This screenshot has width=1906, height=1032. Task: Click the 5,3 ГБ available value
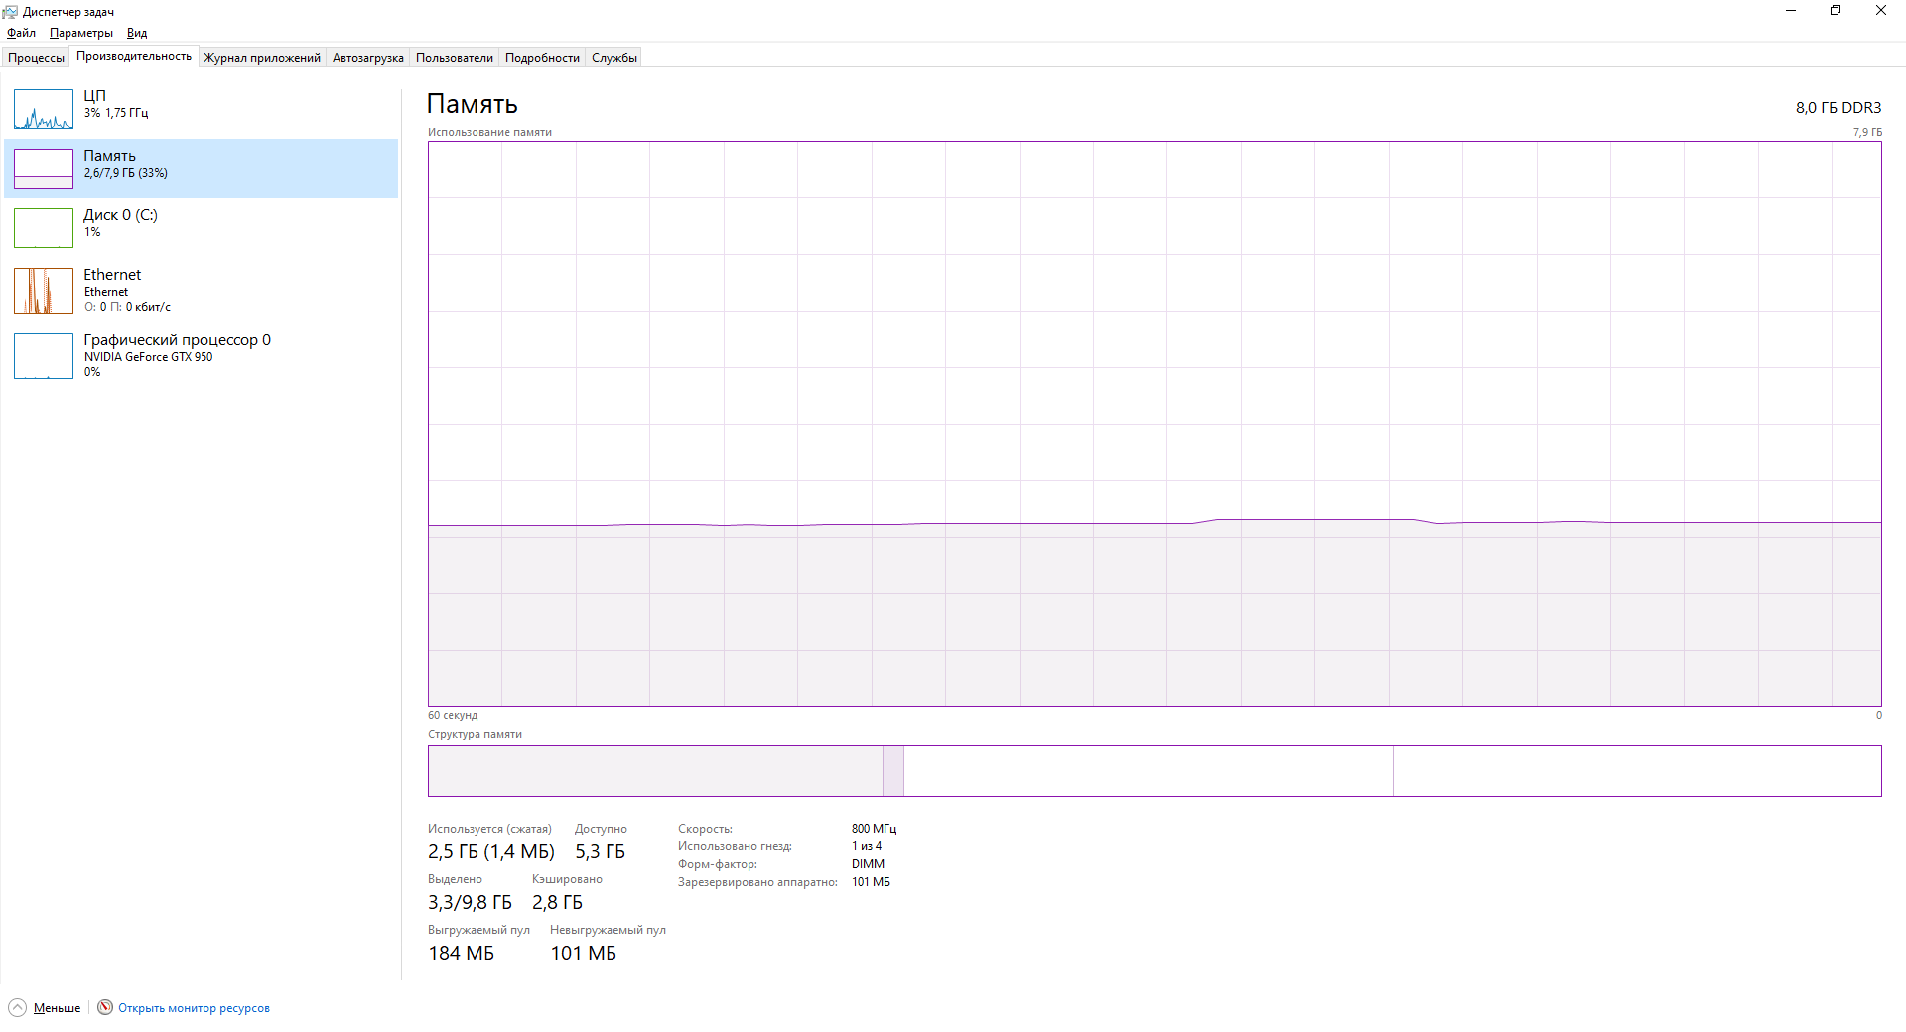(601, 852)
